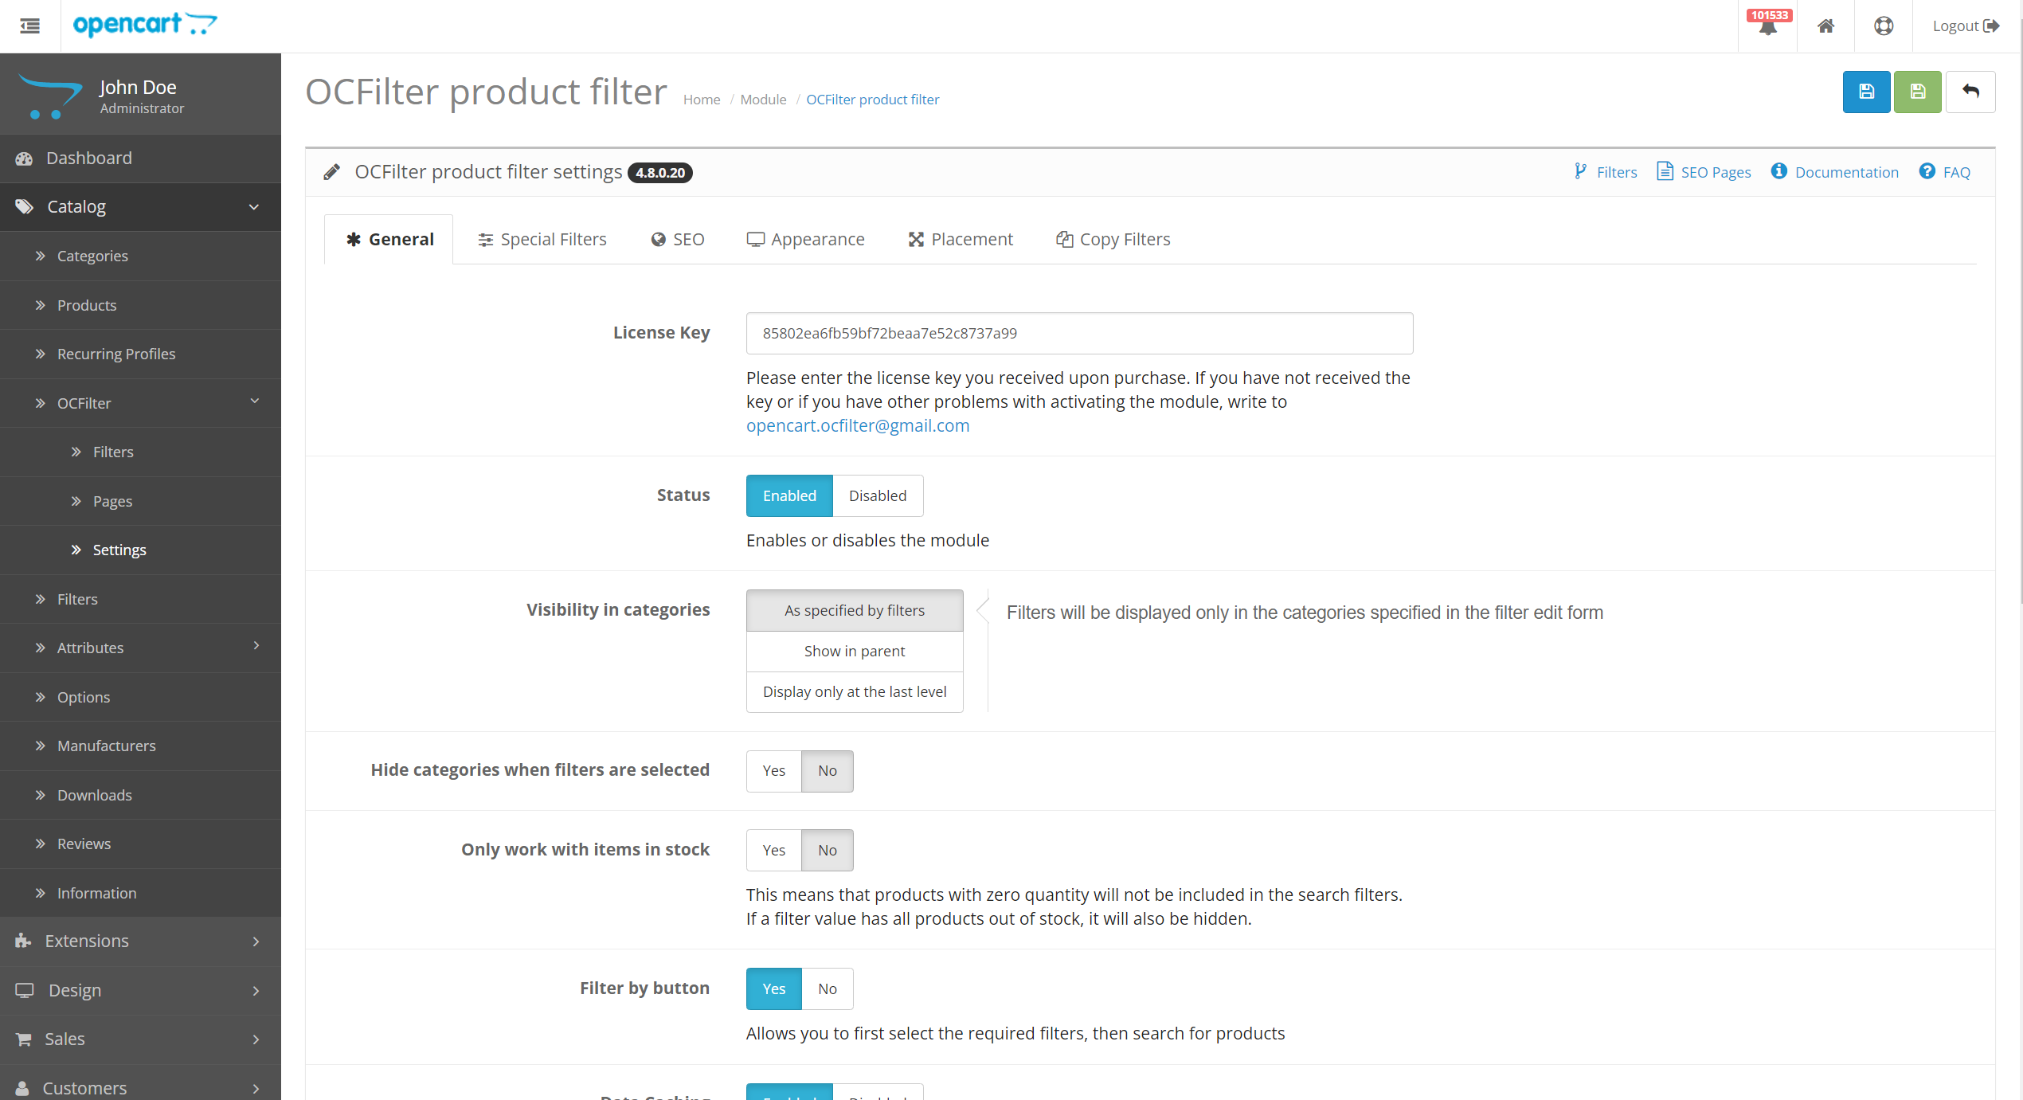This screenshot has width=2023, height=1100.
Task: Toggle the sidebar hamburger menu icon
Action: [30, 25]
